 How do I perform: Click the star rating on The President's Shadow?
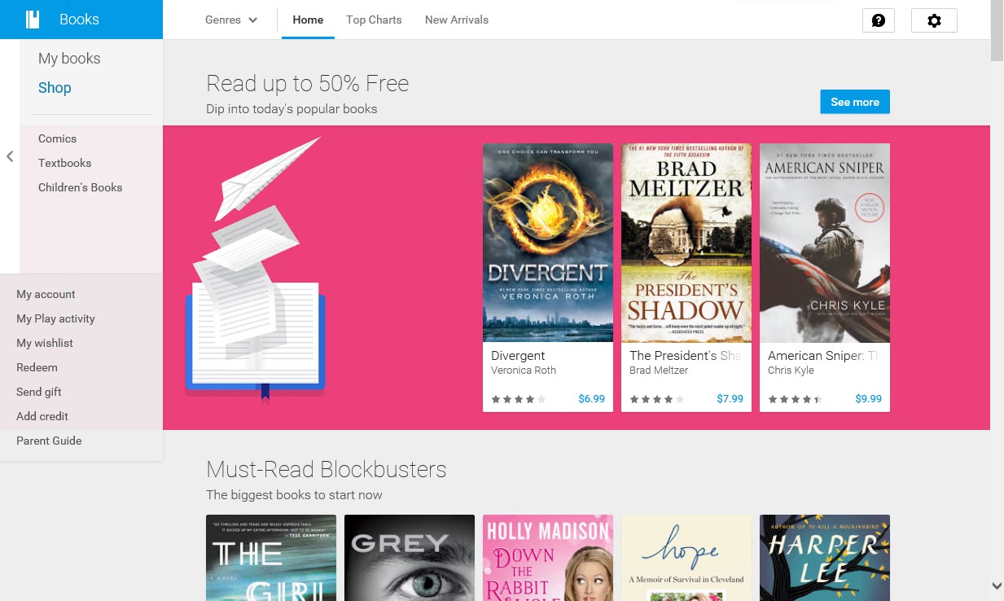click(657, 399)
